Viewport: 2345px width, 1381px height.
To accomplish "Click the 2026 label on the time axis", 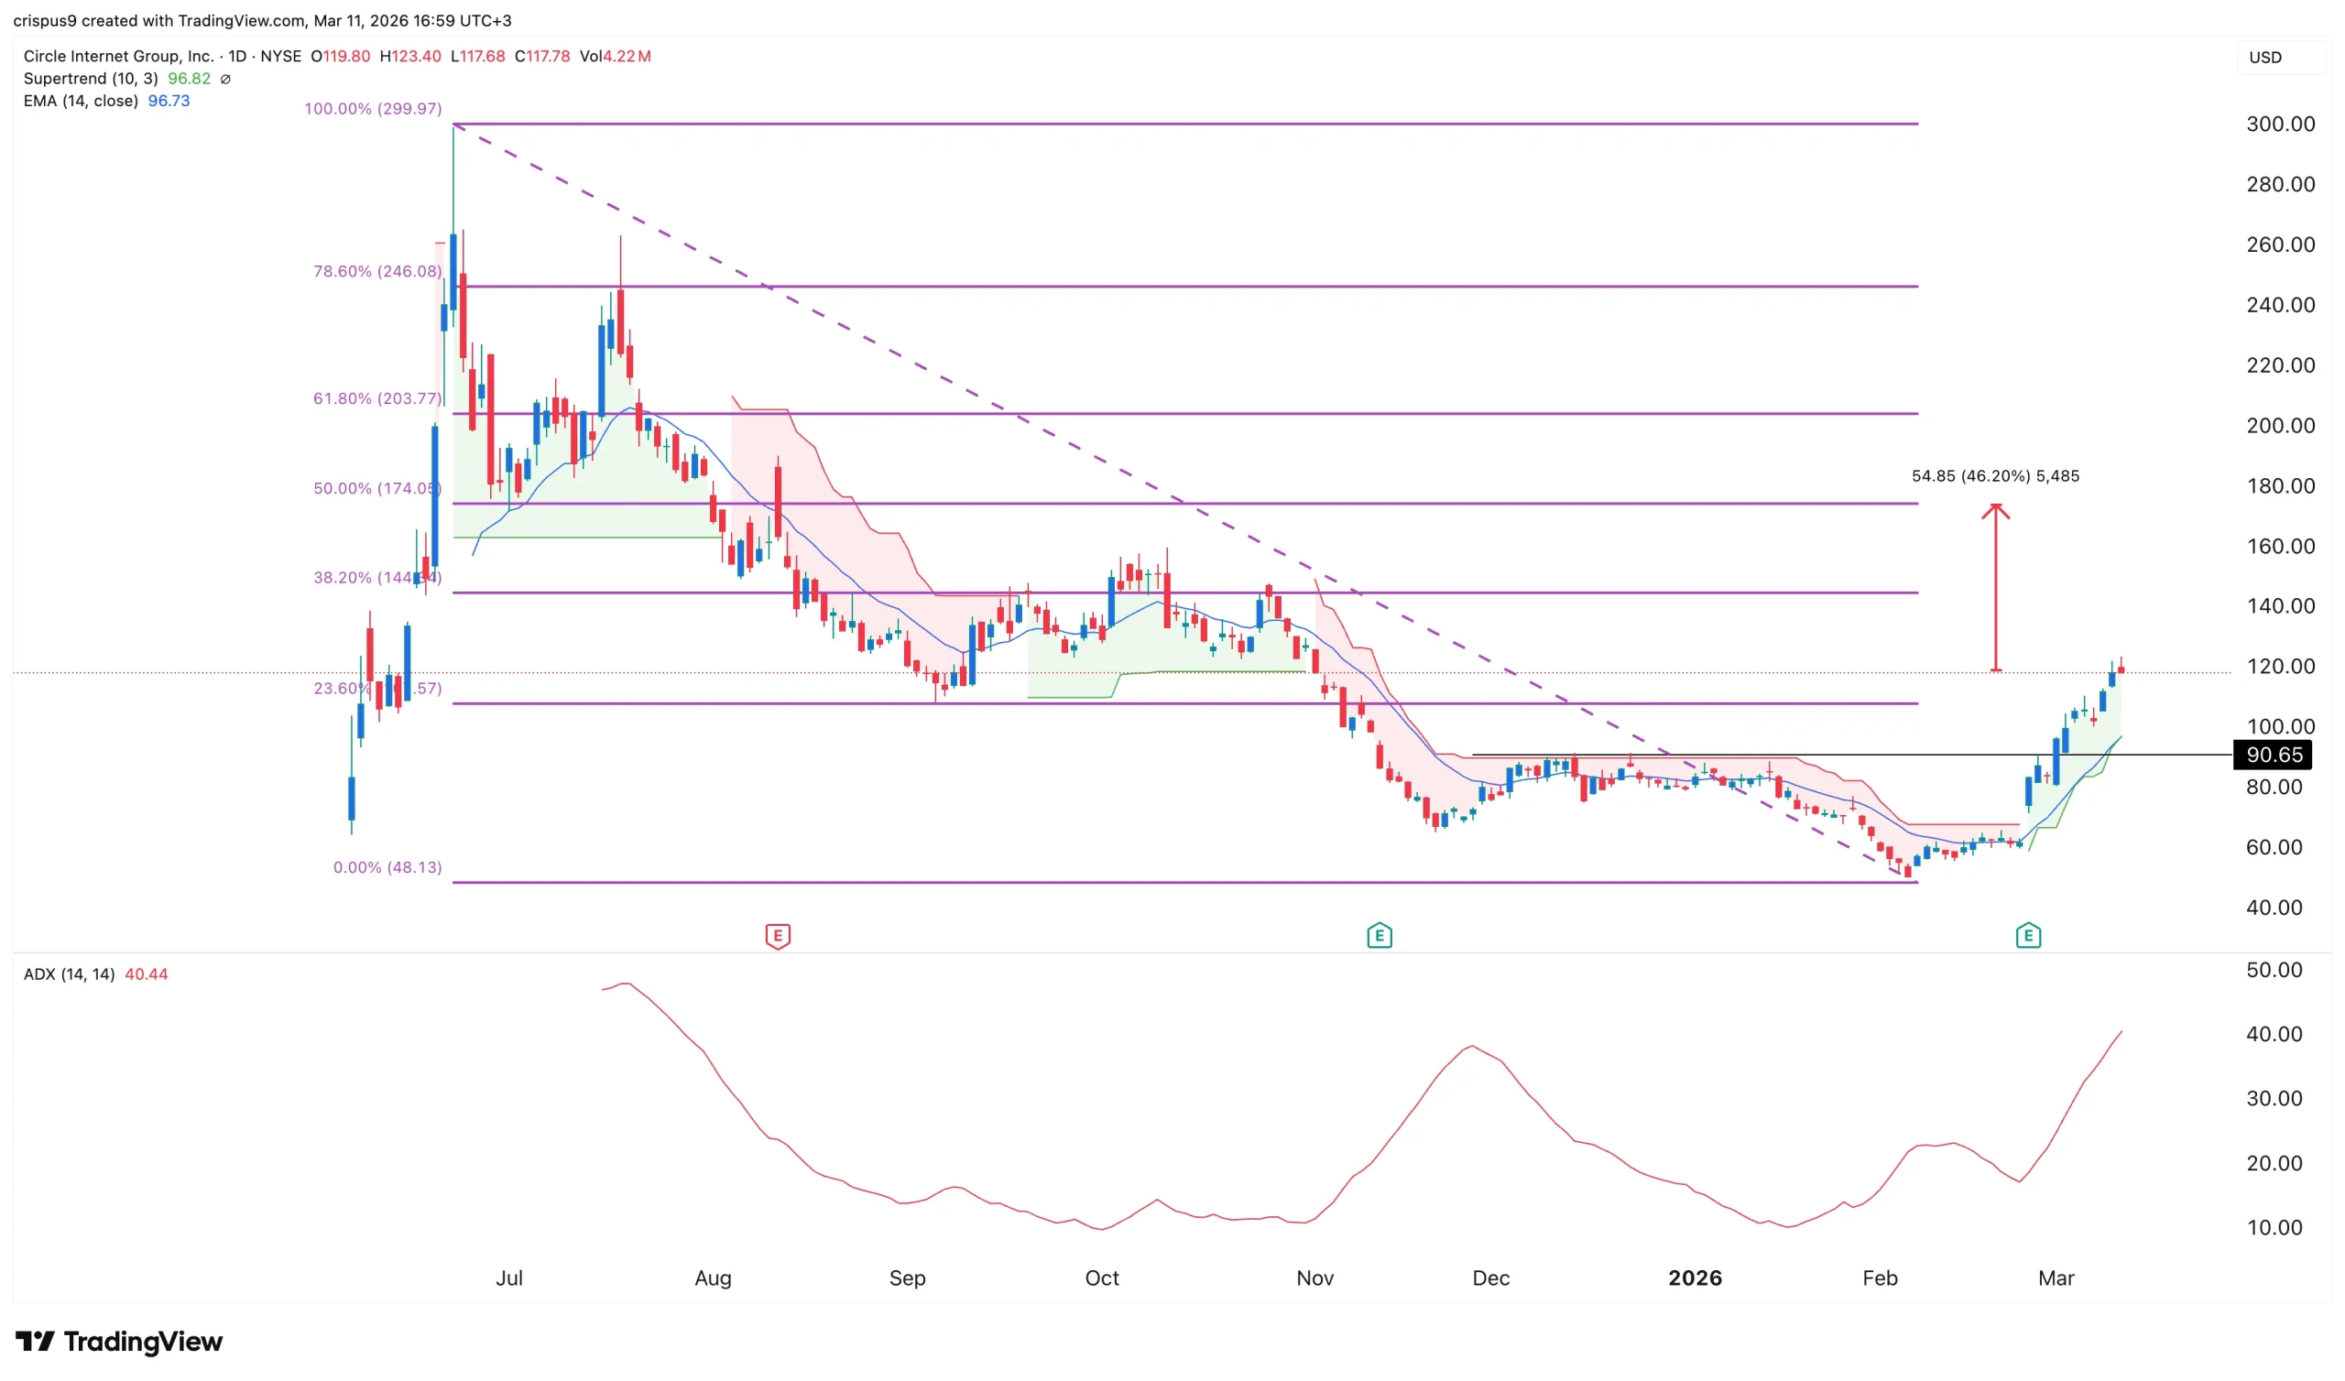I will (x=1696, y=1278).
